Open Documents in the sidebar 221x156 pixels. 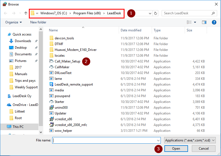(x=23, y=54)
